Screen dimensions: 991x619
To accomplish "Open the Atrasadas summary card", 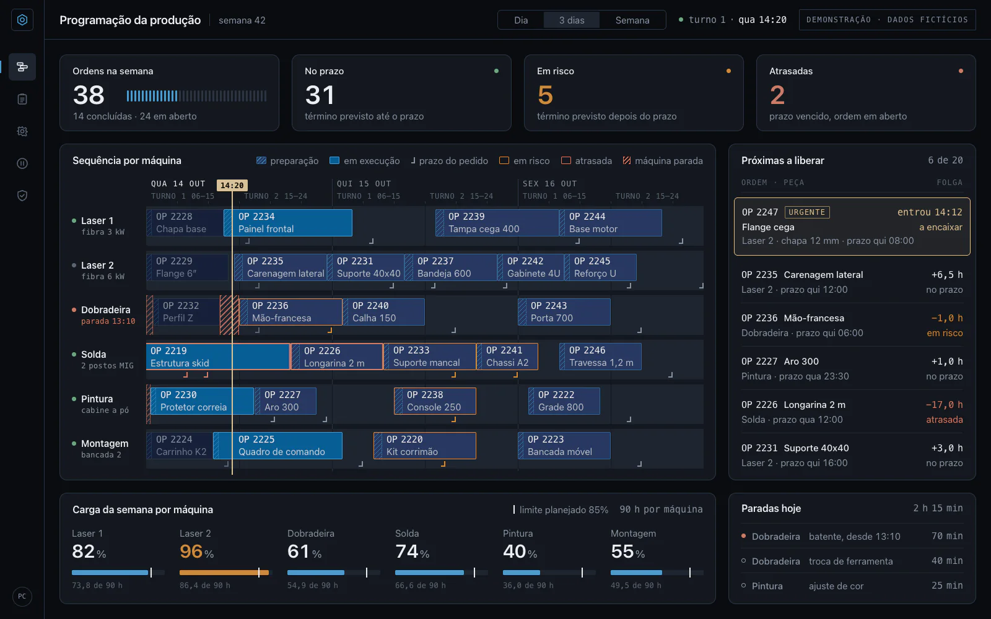I will point(866,93).
